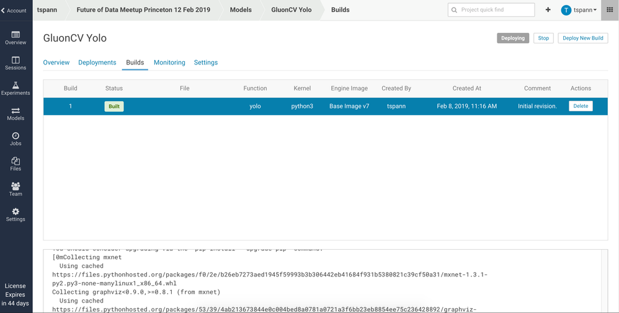Screen dimensions: 619x313
Task: Click the Deploying status badge
Action: (513, 38)
